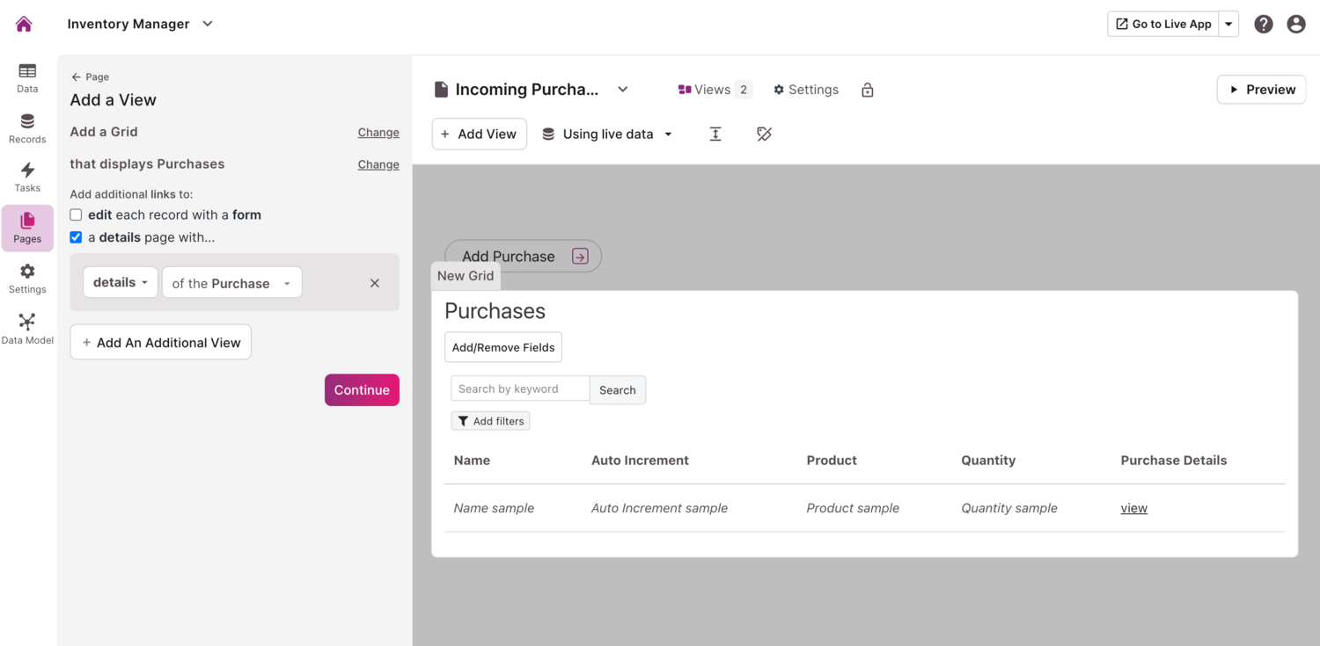
Task: Enable edit each record with a form
Action: pyautogui.click(x=76, y=214)
